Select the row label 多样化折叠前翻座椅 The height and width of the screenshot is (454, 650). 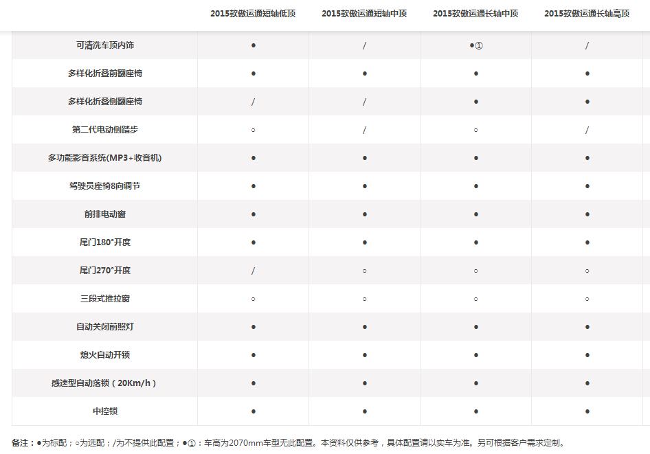click(105, 73)
